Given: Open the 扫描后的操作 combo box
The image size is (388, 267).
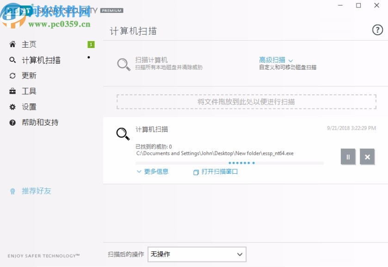Looking at the screenshot, I should point(197,254).
